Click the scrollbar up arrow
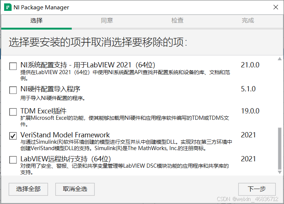The width and height of the screenshot is (284, 204). [x=280, y=59]
